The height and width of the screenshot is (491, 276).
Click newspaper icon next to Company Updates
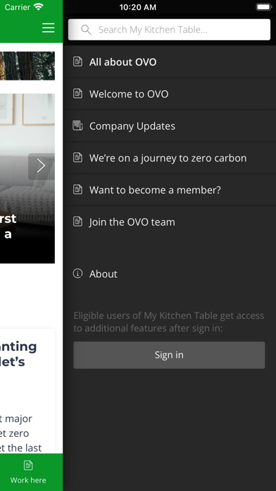pos(78,126)
